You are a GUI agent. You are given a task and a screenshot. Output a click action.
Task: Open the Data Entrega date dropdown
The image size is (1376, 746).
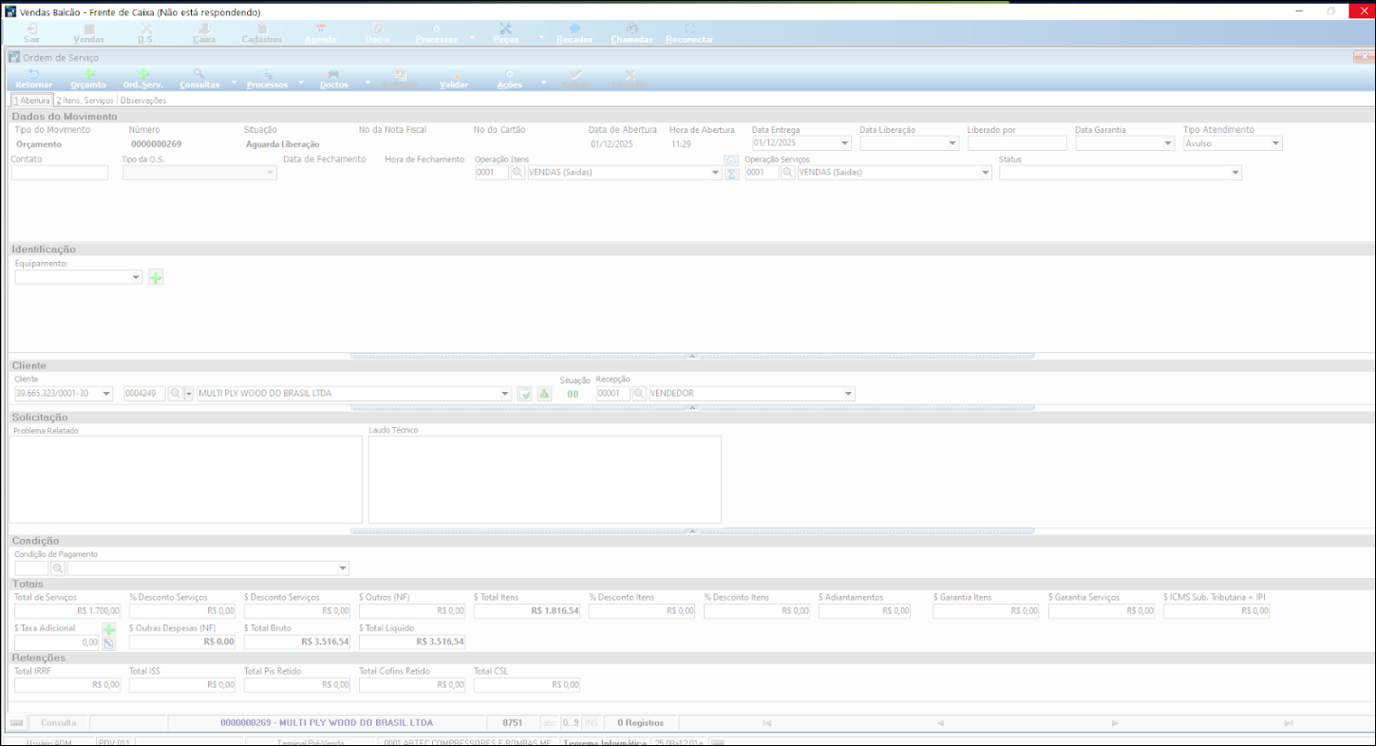pyautogui.click(x=844, y=143)
